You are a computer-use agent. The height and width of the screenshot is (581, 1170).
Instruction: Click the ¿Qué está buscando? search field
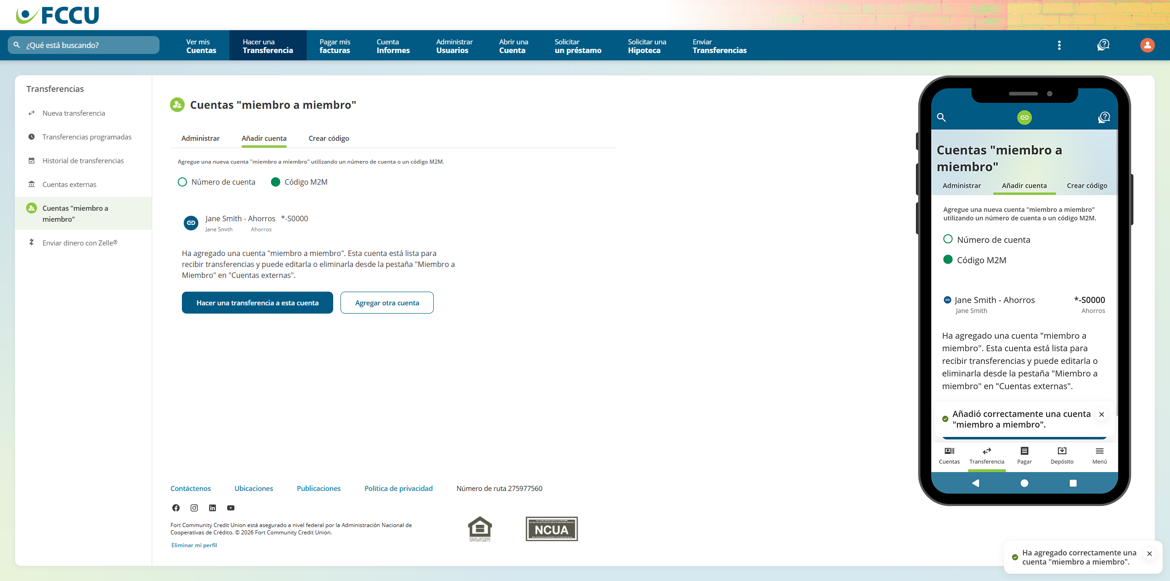(x=84, y=45)
